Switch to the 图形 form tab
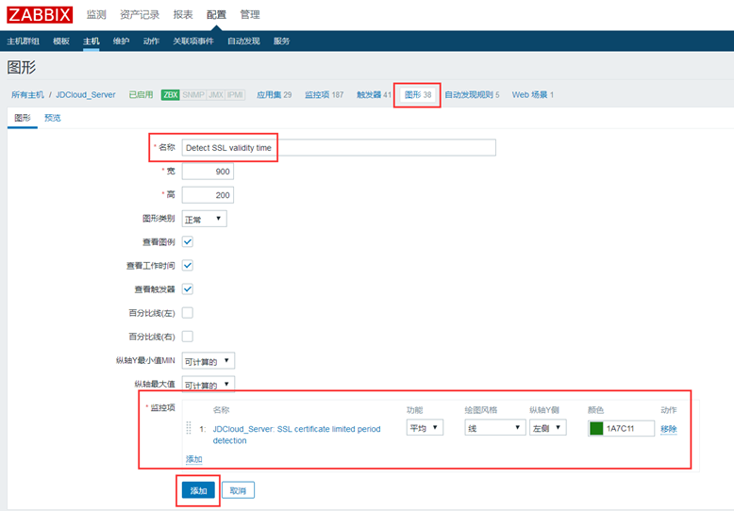 pos(23,118)
